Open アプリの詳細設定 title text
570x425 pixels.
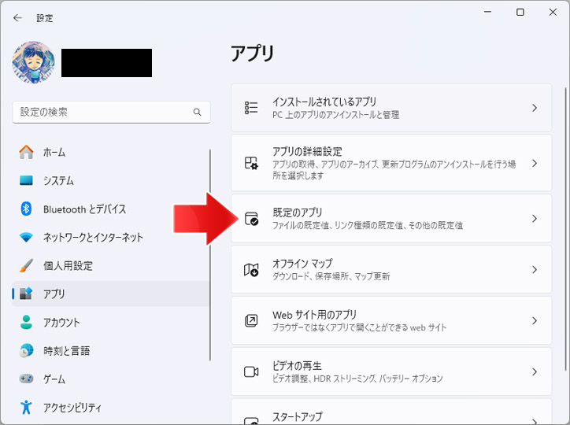coord(307,151)
